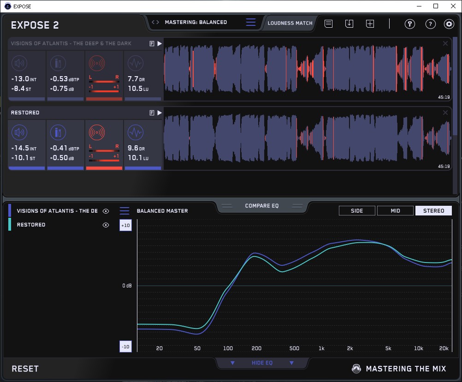The width and height of the screenshot is (462, 382).
Task: Play the Restored track
Action: (160, 113)
